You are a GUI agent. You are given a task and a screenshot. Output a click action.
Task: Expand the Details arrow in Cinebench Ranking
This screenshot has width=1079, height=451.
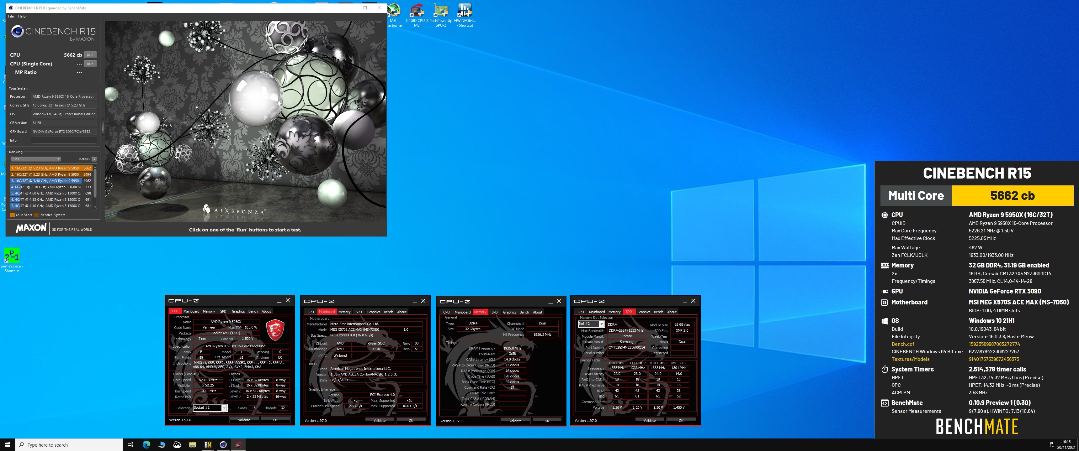coord(95,159)
